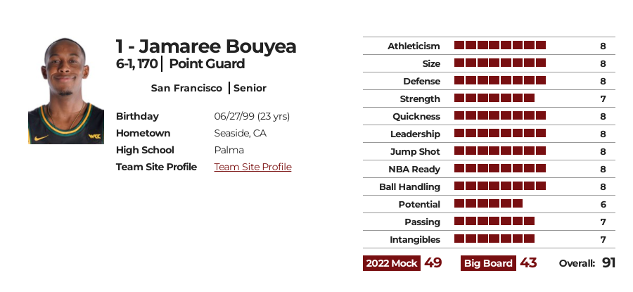Click the Leadership rating bar
The height and width of the screenshot is (292, 633).
tap(499, 134)
